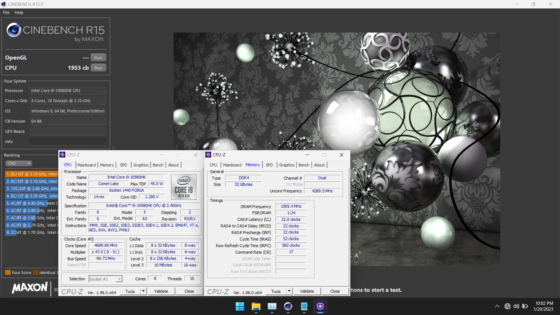
Task: Switch to About tab in left CPU-Z window
Action: tap(174, 165)
